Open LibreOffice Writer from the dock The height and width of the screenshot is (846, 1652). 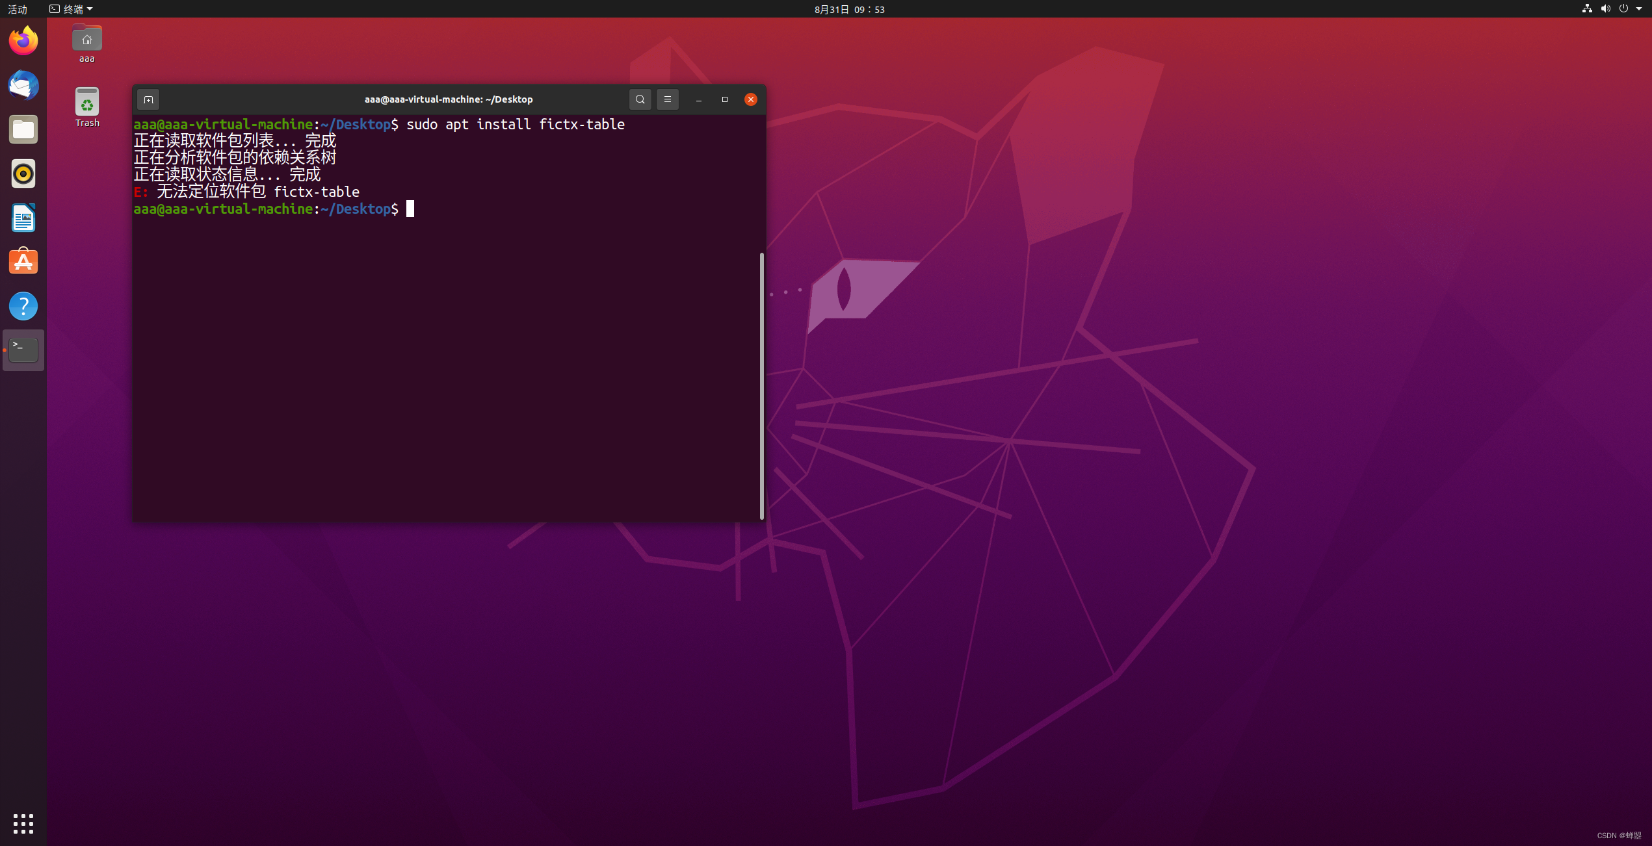[23, 218]
